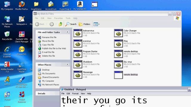
Task: Go to Shared Documents in Other Places
Action: [50, 77]
